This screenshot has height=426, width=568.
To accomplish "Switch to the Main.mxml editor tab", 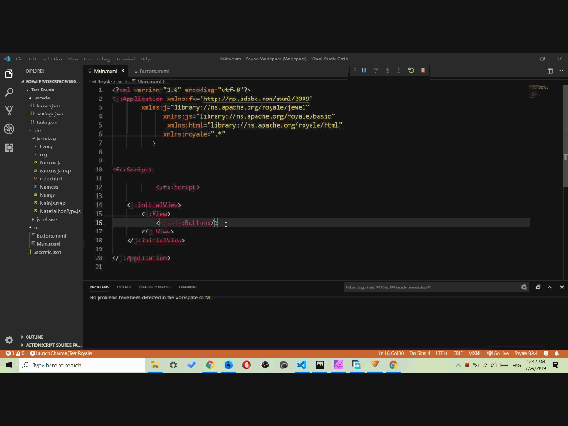I will pos(106,71).
